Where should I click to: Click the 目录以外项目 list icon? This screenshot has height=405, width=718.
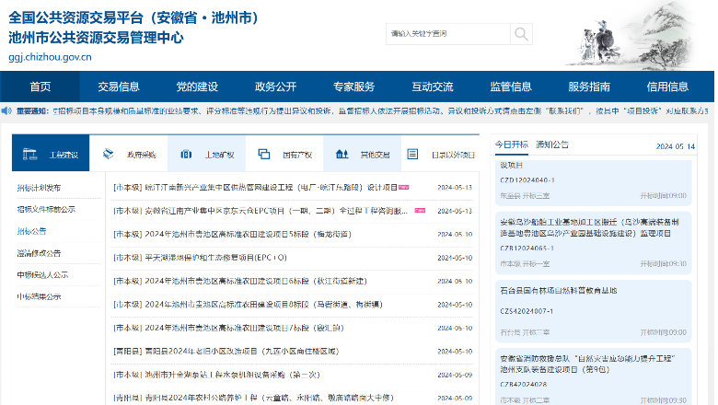[413, 154]
